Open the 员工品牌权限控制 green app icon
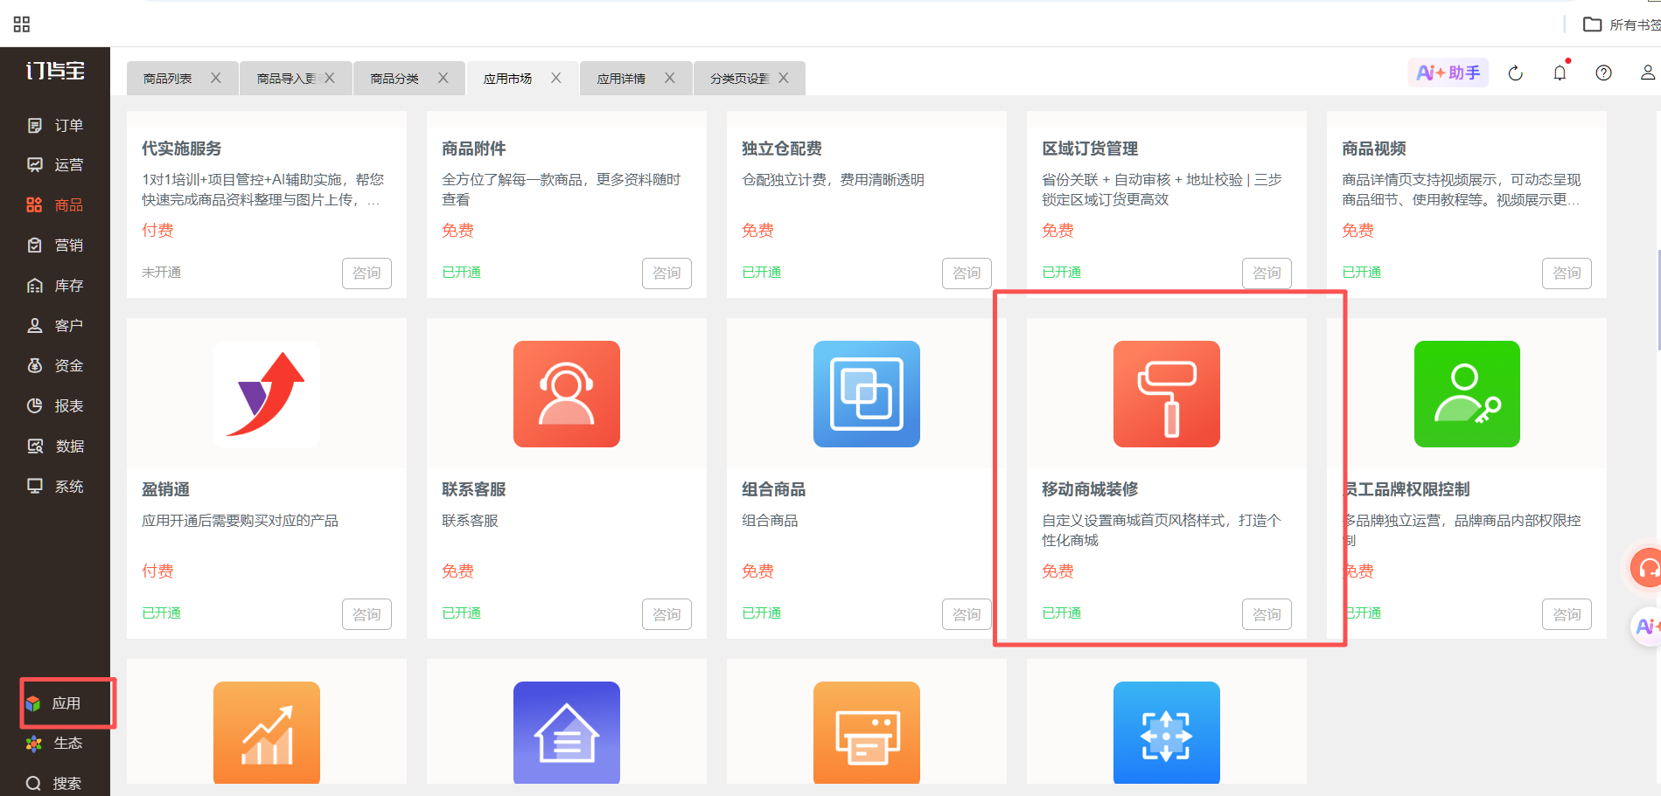Viewport: 1661px width, 796px height. click(x=1467, y=394)
